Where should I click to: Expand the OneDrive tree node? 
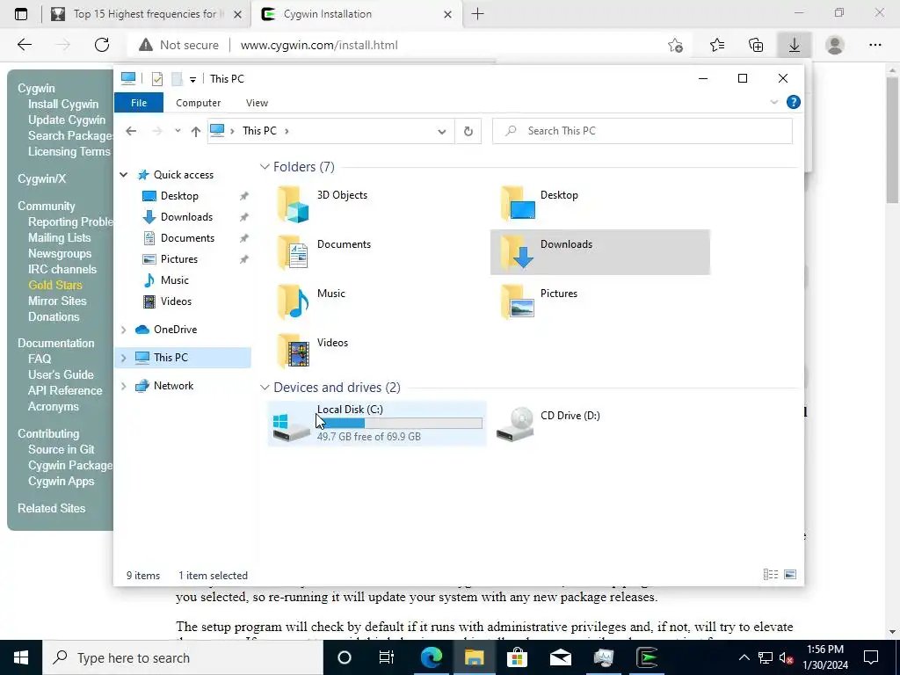(123, 330)
